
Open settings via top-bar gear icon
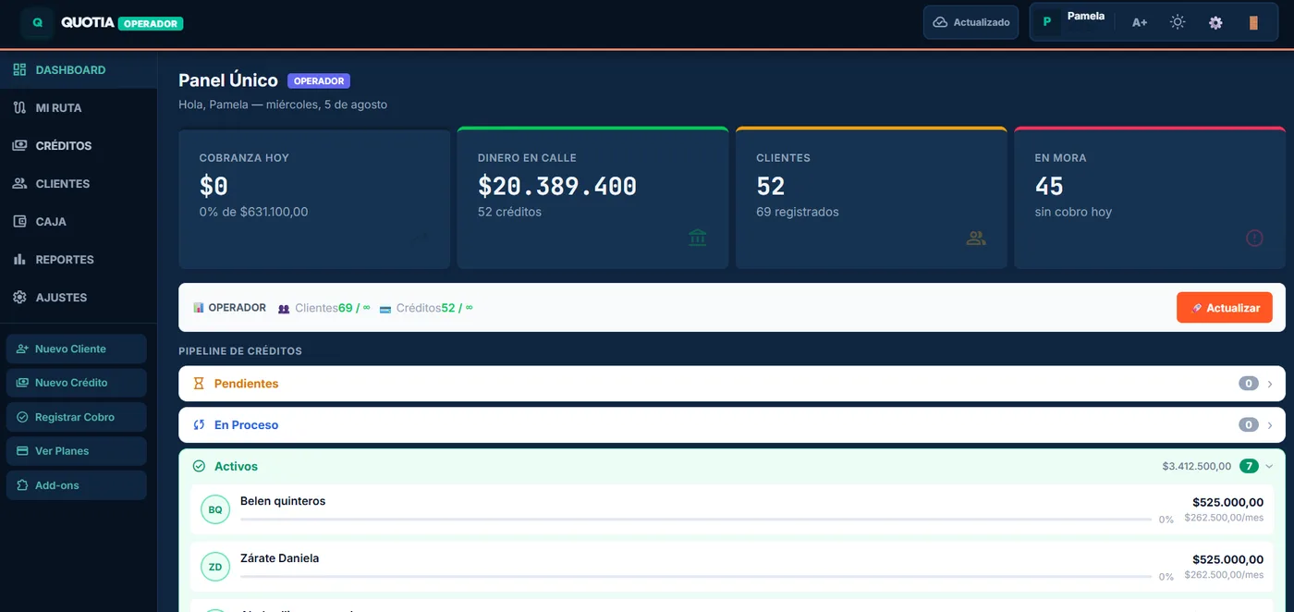coord(1215,22)
